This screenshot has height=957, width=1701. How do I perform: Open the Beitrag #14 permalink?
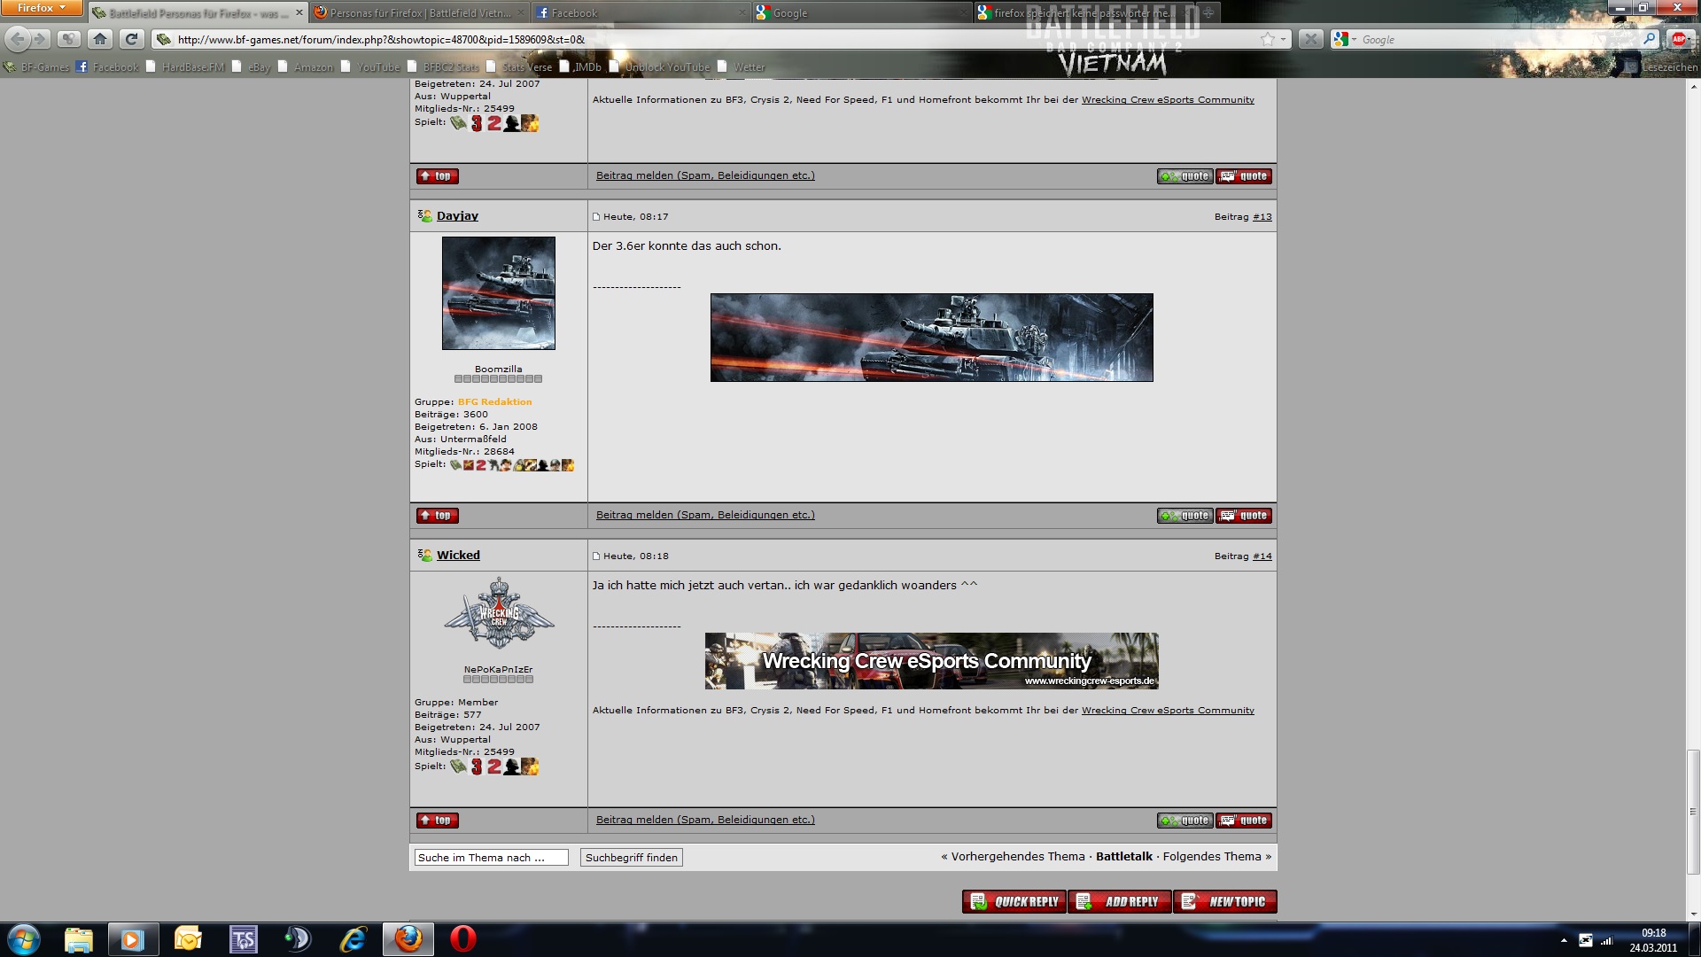[1262, 556]
